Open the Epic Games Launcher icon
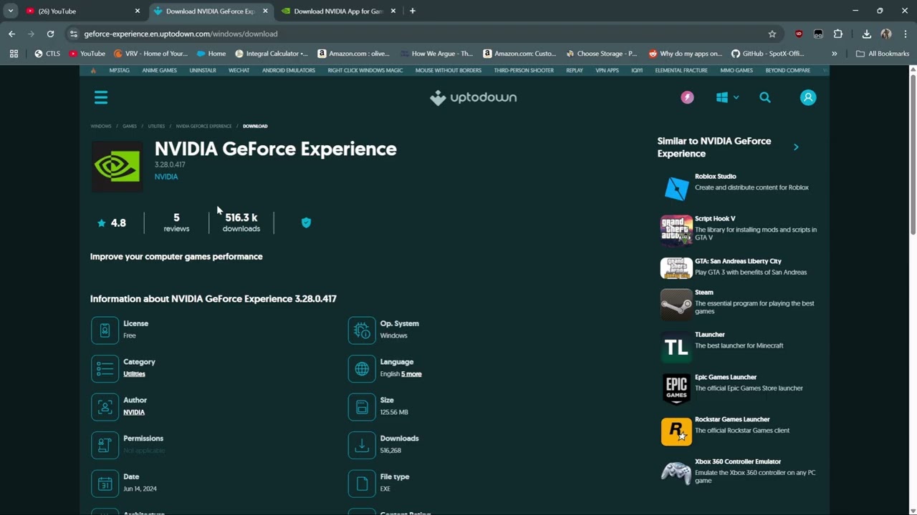This screenshot has height=515, width=917. (676, 389)
